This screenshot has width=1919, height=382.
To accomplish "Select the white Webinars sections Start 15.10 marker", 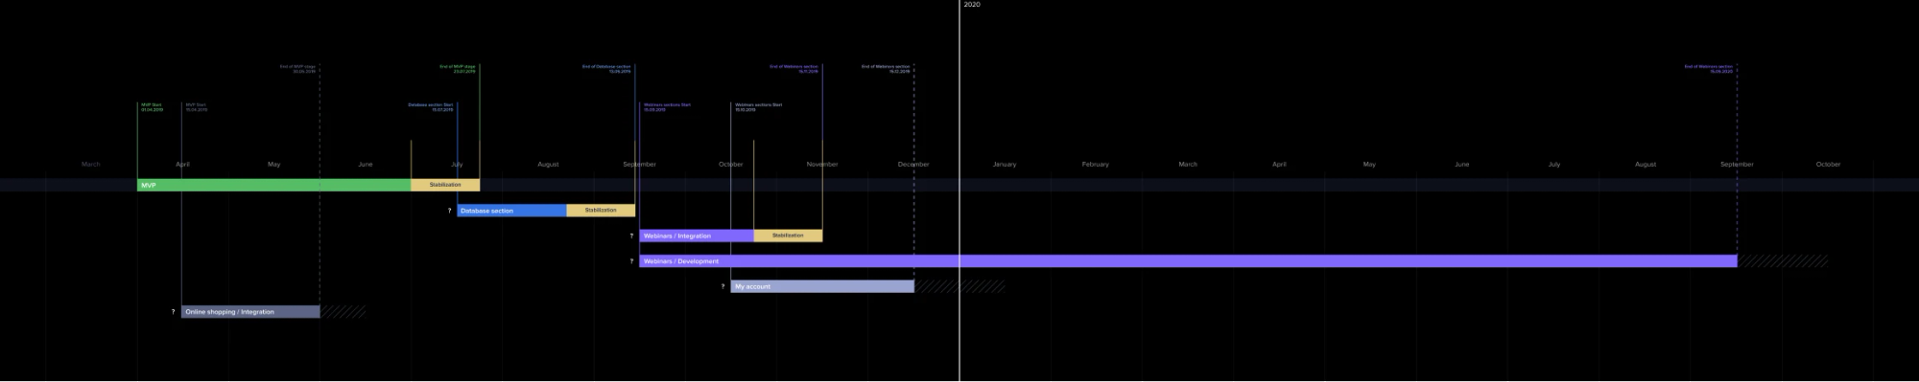I will click(758, 107).
